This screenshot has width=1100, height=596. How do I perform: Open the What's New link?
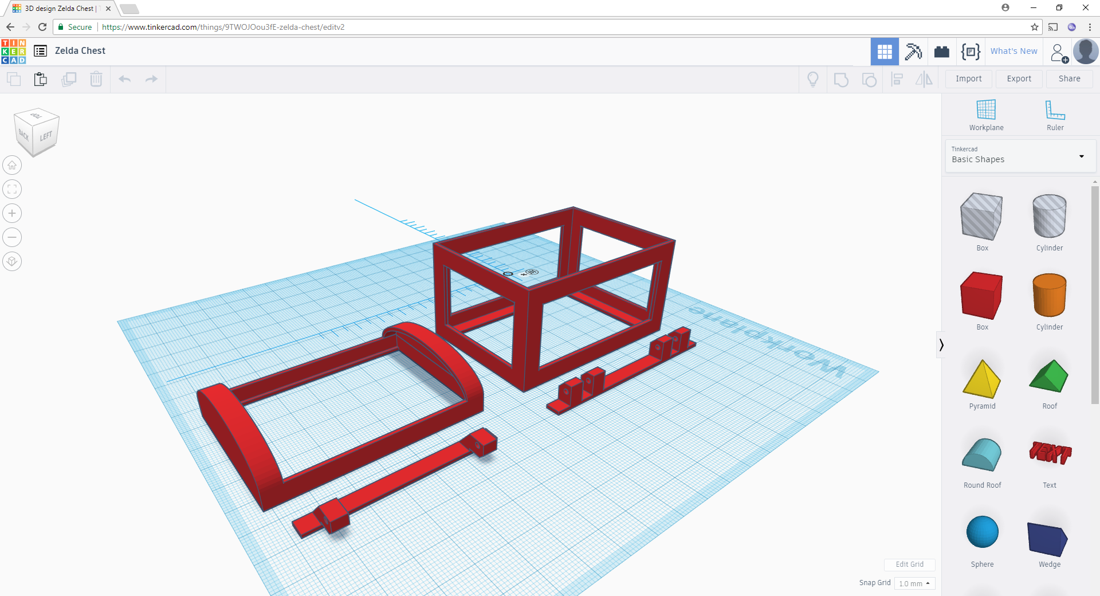tap(1013, 51)
